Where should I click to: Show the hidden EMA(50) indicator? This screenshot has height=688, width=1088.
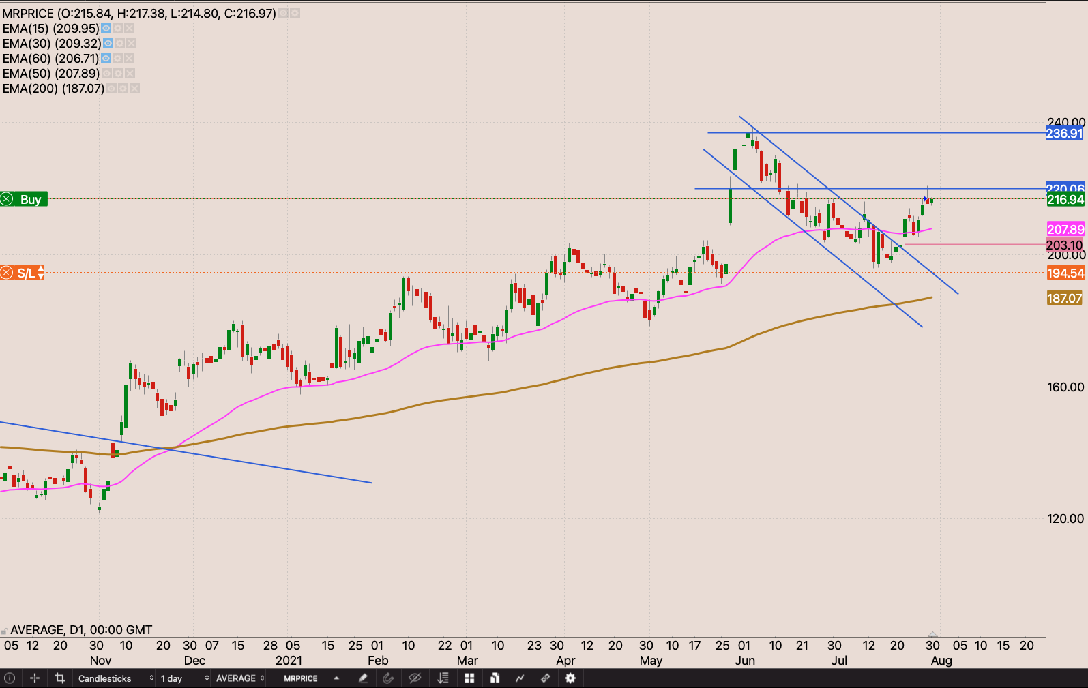[106, 74]
